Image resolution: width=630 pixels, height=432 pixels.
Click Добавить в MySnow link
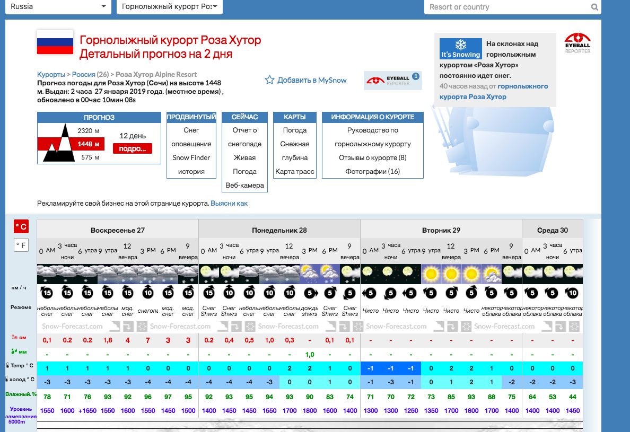312,80
